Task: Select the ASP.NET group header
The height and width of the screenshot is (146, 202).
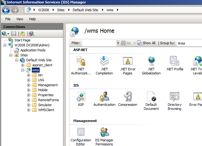Action: click(x=80, y=50)
